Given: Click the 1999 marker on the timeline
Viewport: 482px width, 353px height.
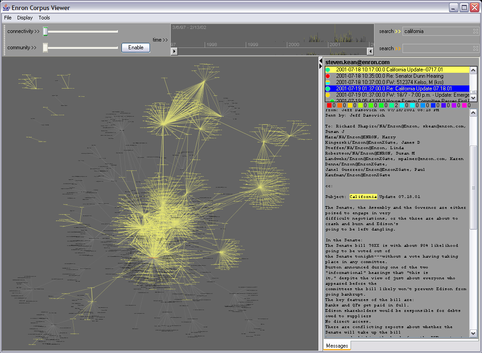Looking at the screenshot, I should click(253, 45).
